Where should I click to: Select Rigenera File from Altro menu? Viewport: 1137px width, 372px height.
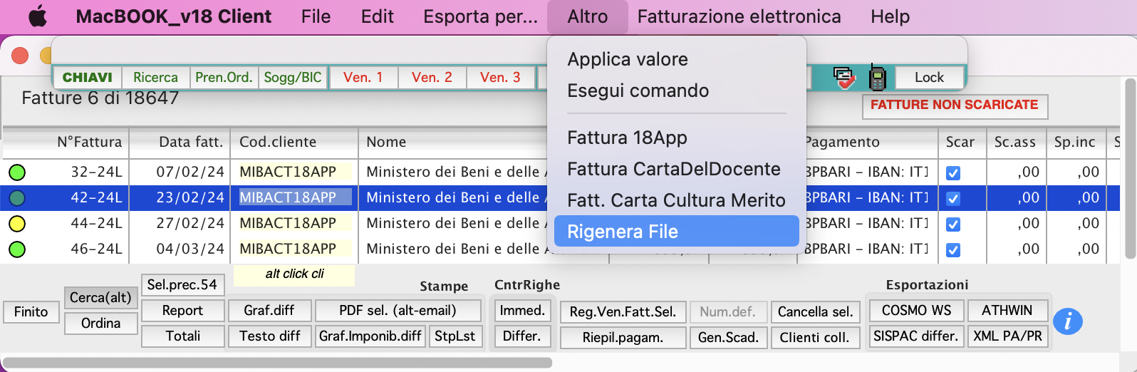pos(676,232)
